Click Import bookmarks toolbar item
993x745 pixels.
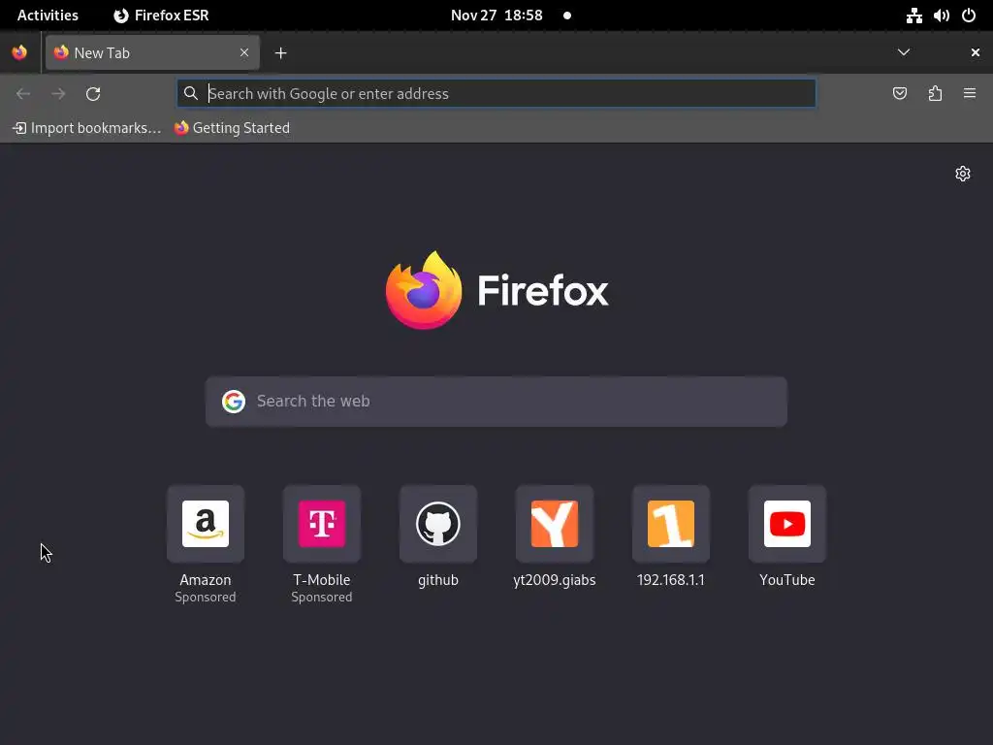86,128
